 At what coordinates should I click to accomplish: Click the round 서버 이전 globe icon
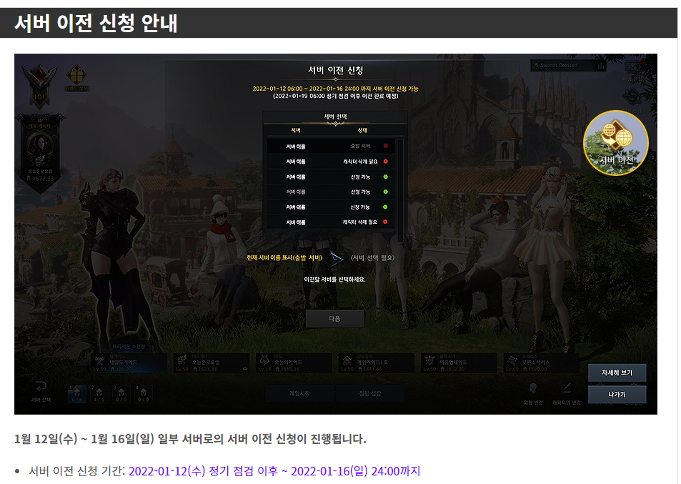click(x=615, y=143)
